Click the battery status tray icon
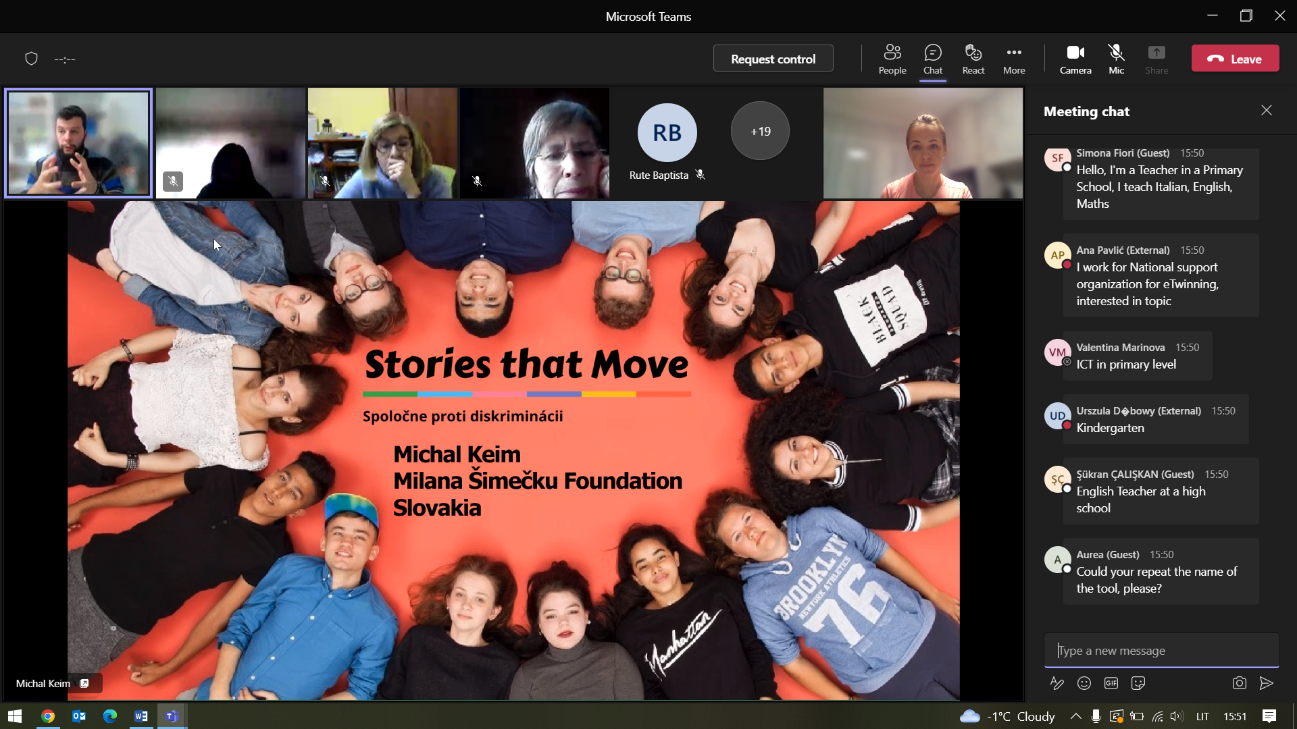Image resolution: width=1297 pixels, height=729 pixels. [1137, 716]
